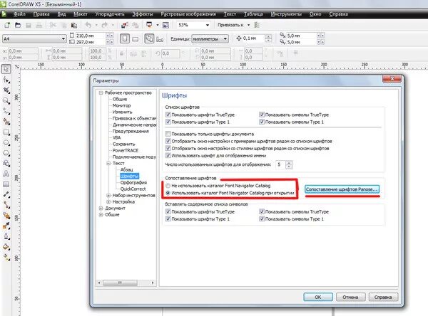This screenshot has height=316, width=428.
Task: Select 'QuickCorrect' in settings tree
Action: click(x=133, y=189)
